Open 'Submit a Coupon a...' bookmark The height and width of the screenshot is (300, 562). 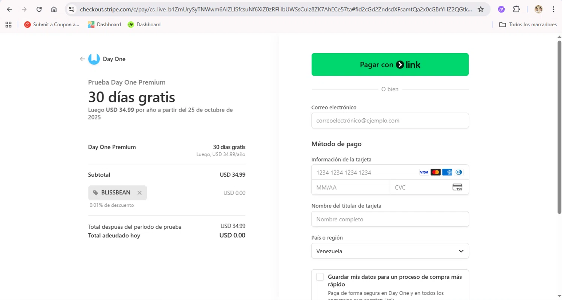[52, 24]
